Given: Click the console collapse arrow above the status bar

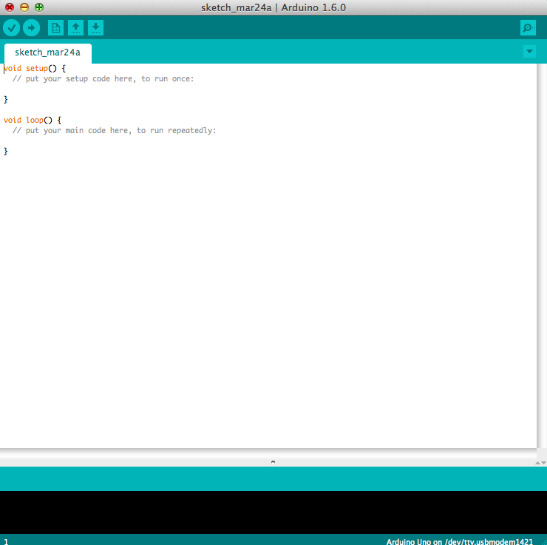Looking at the screenshot, I should pyautogui.click(x=273, y=461).
